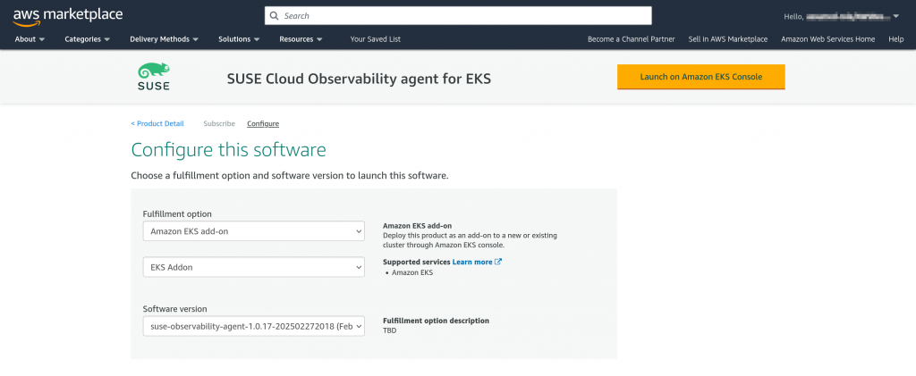Open the Fulfillment option dropdown
916x376 pixels.
click(253, 231)
